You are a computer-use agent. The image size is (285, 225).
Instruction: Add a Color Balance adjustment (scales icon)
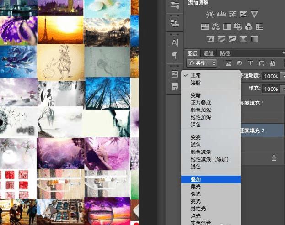click(x=216, y=27)
